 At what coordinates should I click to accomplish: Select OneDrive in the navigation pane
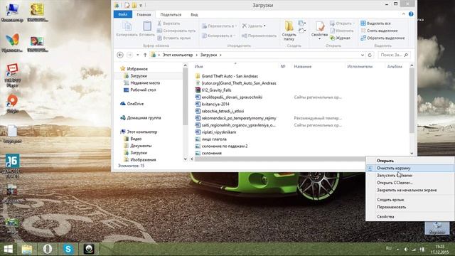[135, 104]
